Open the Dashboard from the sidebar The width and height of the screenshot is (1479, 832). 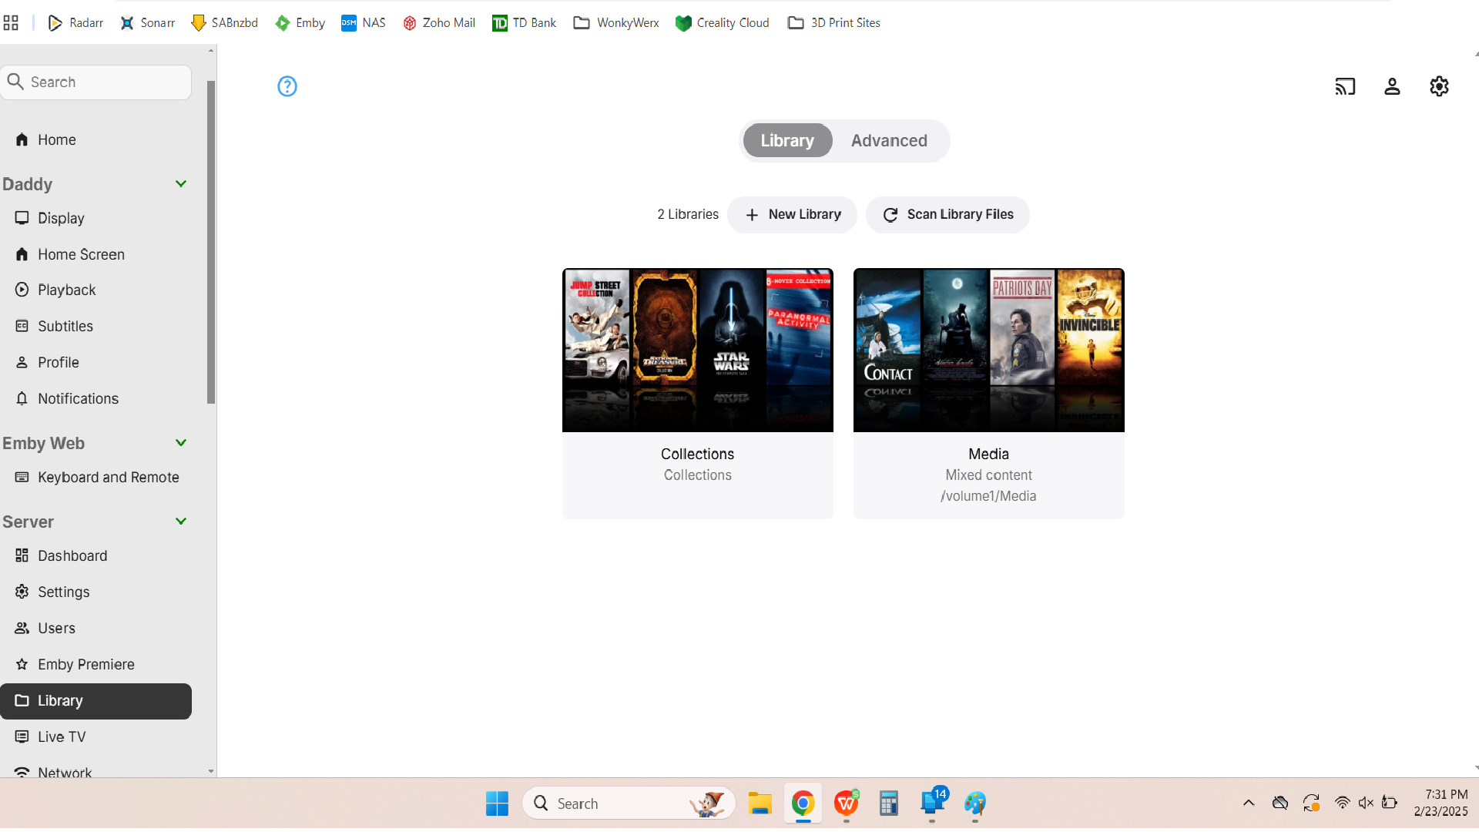pos(72,555)
